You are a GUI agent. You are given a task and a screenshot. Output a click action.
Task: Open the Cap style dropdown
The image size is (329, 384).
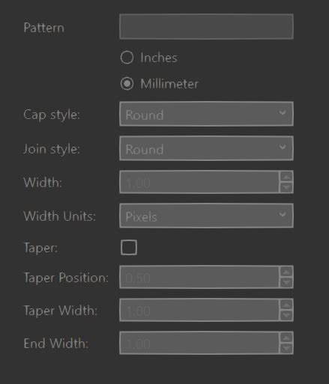tap(206, 114)
